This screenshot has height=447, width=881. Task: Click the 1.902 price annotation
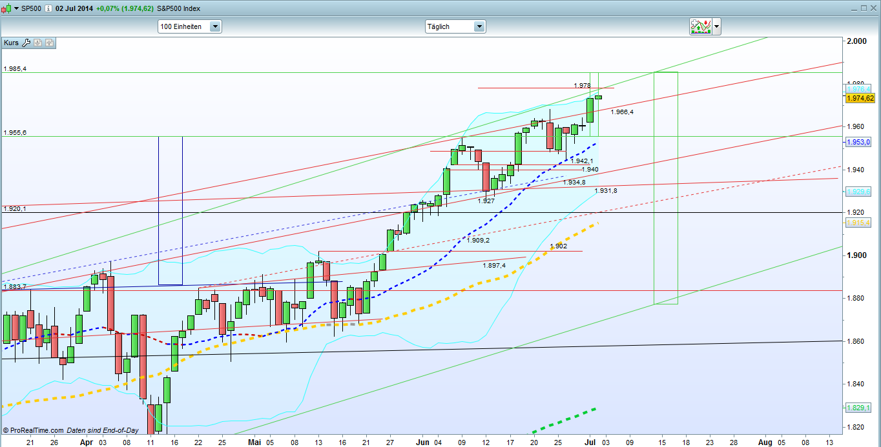[559, 246]
